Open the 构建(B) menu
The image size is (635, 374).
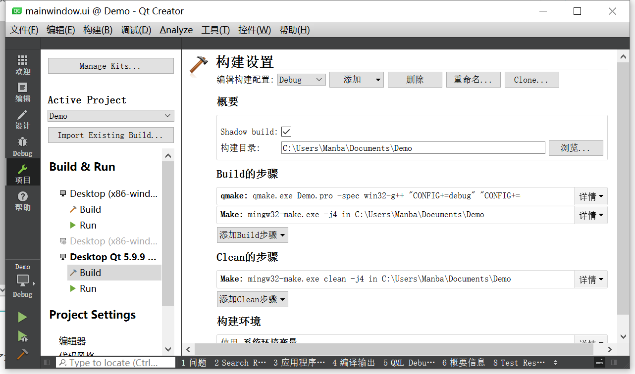click(98, 30)
